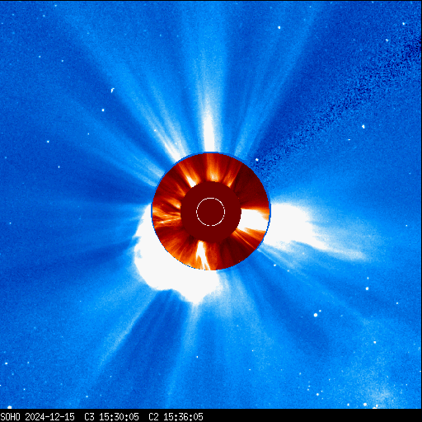Click the small elongated star at the right-middle
Image resolution: width=422 pixels, height=422 pixels.
pos(363,126)
